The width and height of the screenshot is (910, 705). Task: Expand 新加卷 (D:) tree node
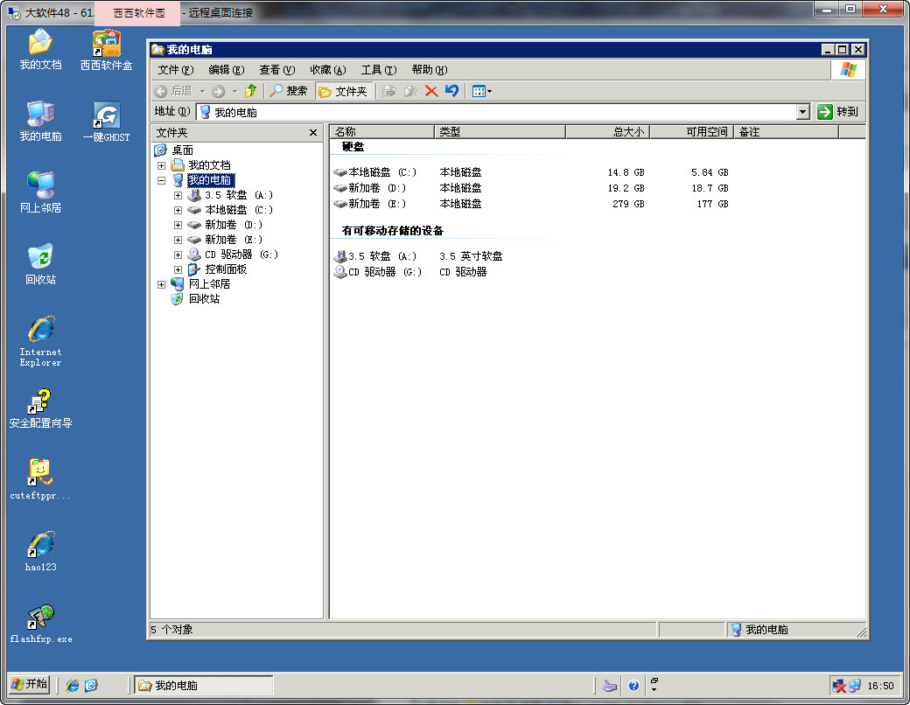[178, 225]
